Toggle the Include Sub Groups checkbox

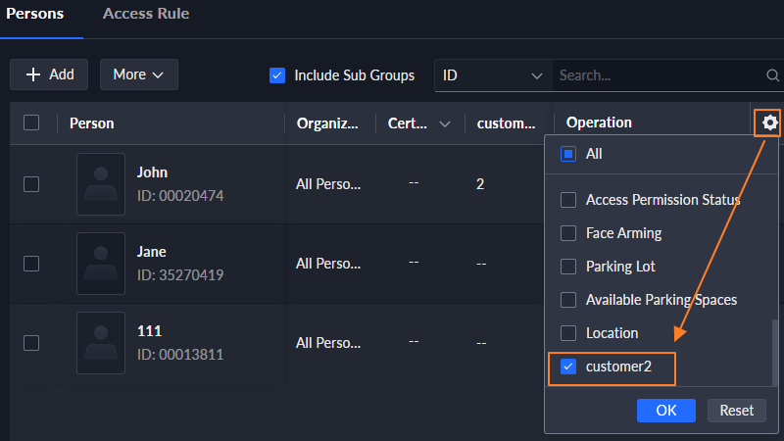(x=277, y=75)
